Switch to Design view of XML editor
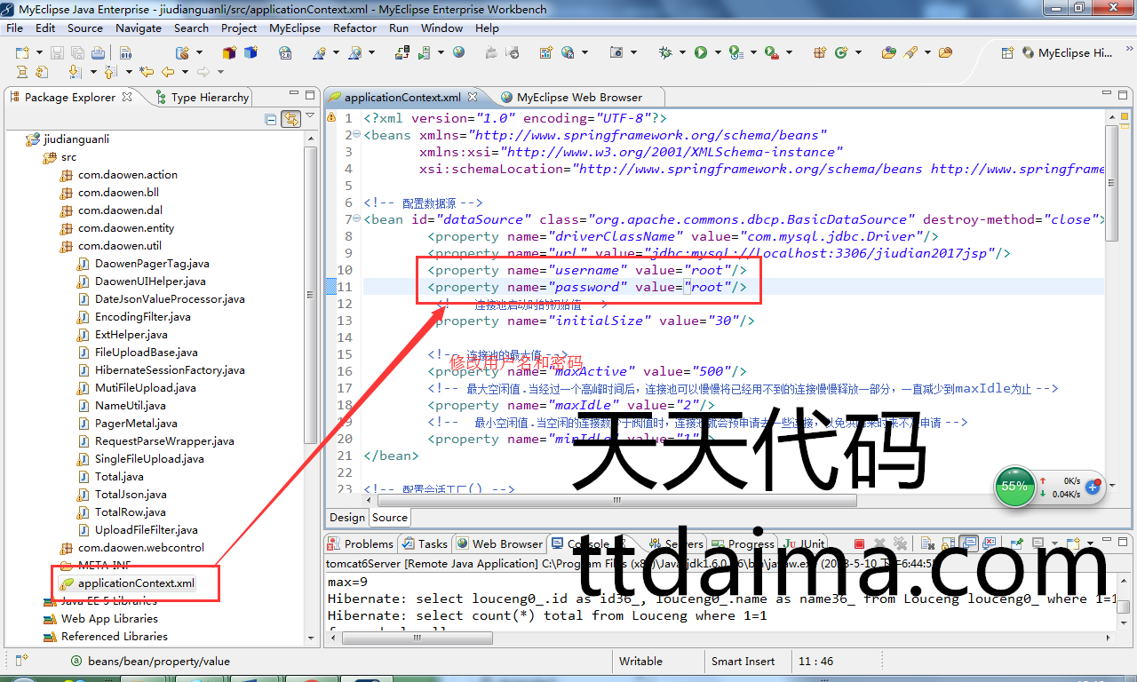The height and width of the screenshot is (682, 1137). [x=346, y=518]
